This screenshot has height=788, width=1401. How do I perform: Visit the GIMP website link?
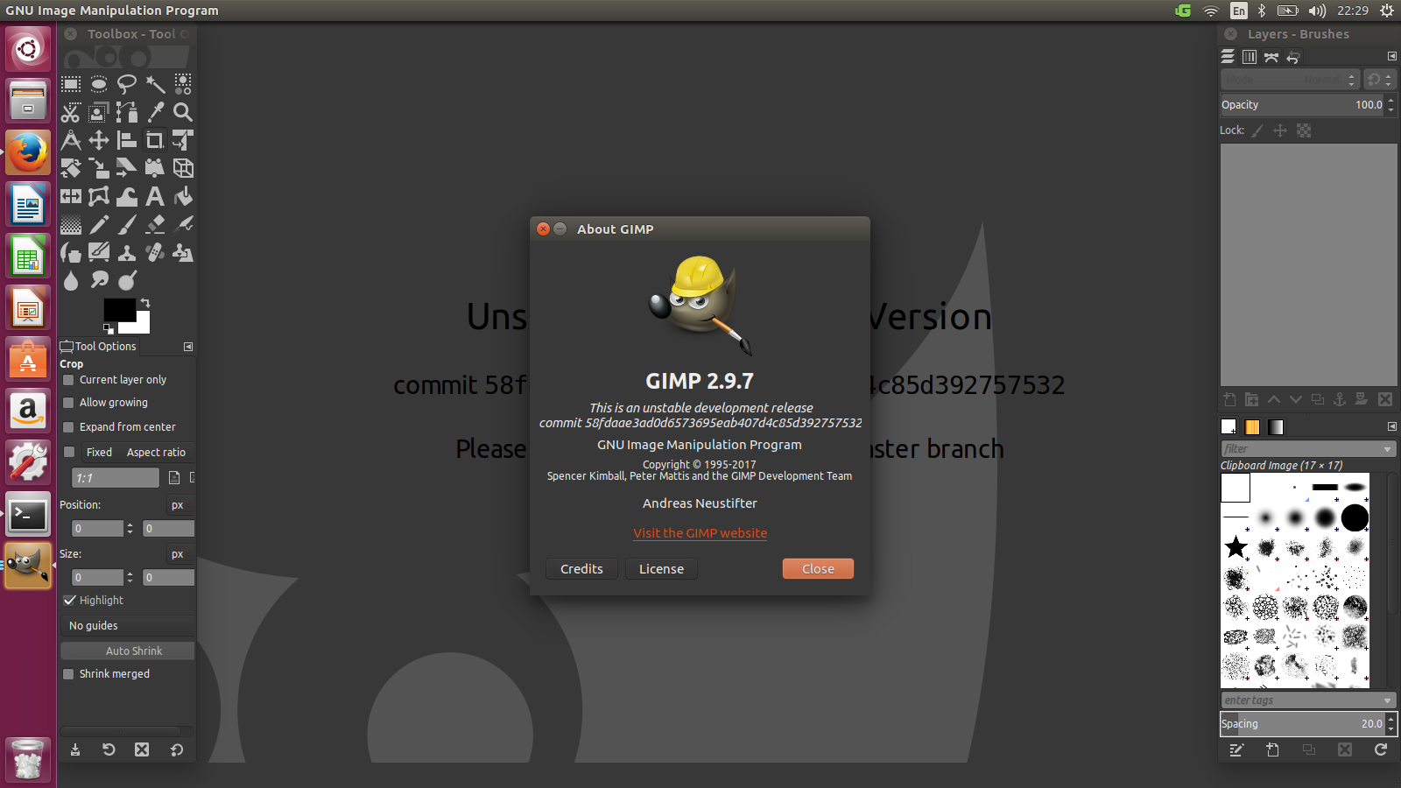700,533
